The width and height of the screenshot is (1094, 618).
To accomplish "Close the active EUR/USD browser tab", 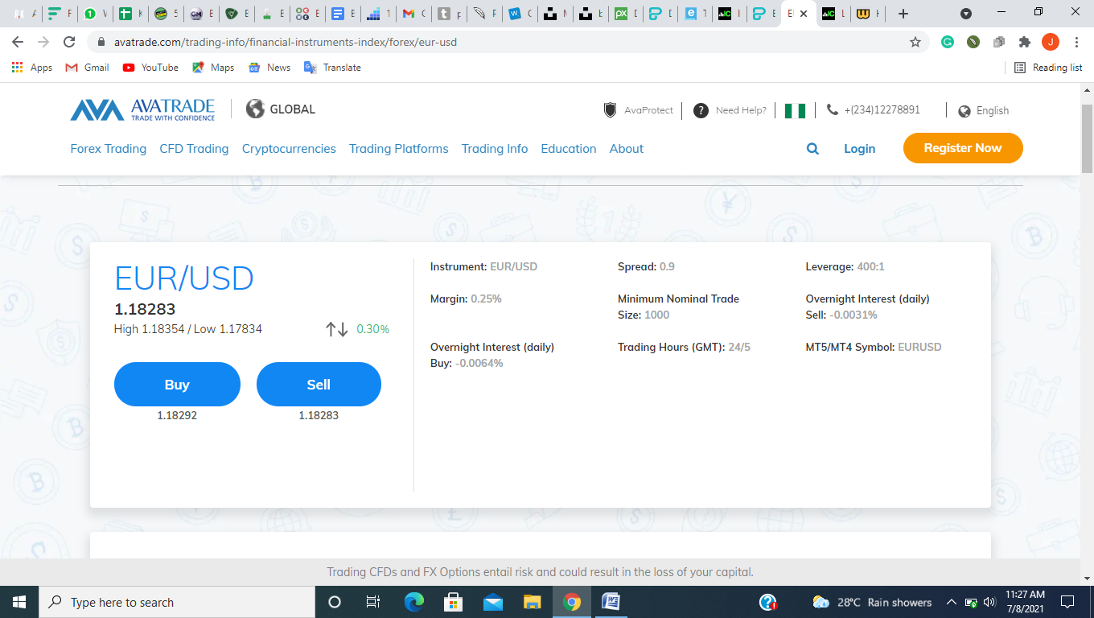I will pyautogui.click(x=803, y=14).
